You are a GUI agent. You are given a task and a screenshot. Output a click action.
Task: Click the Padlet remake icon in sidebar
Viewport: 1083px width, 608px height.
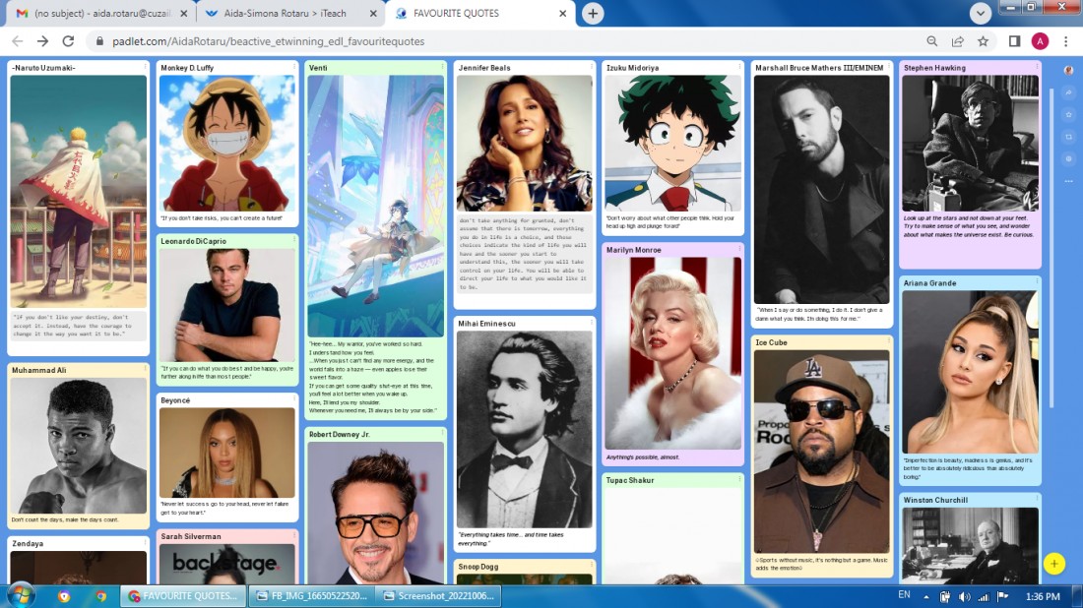tap(1068, 137)
